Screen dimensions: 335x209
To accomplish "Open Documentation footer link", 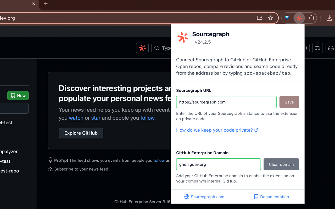I will pos(271,197).
